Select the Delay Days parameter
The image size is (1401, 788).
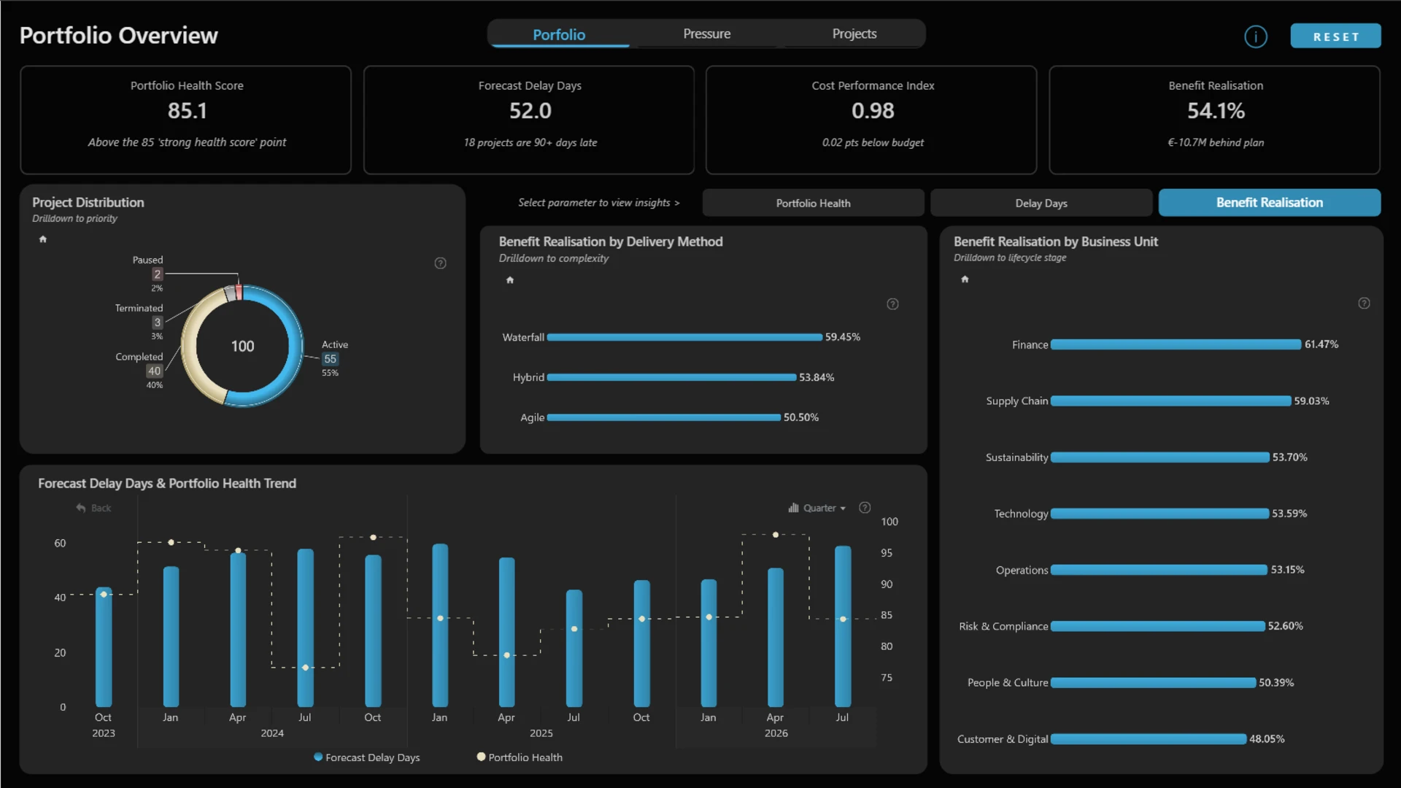tap(1041, 203)
